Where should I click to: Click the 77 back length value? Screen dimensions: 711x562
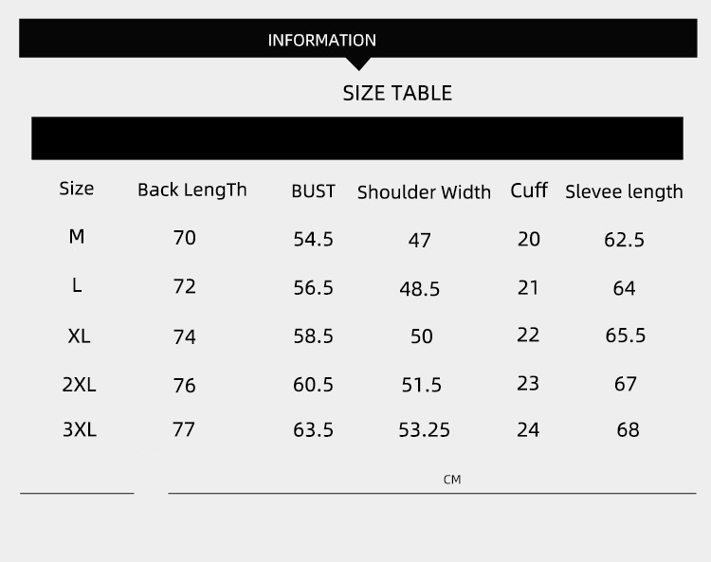184,429
